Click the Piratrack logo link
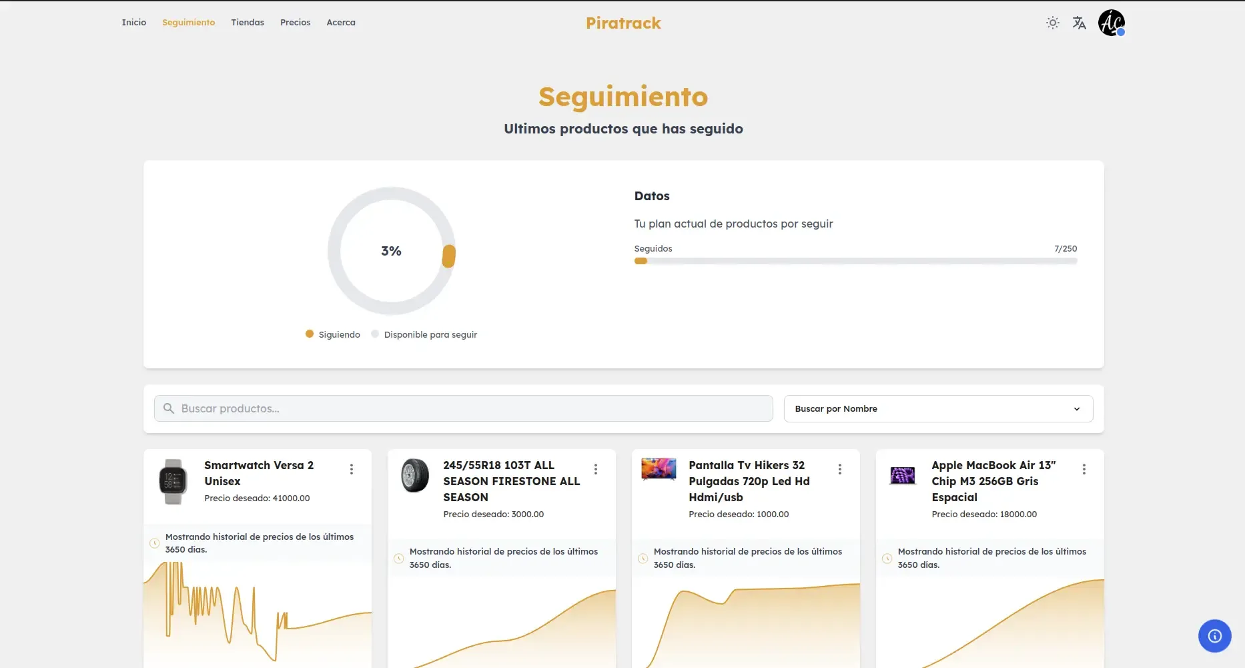Image resolution: width=1245 pixels, height=668 pixels. [x=623, y=23]
